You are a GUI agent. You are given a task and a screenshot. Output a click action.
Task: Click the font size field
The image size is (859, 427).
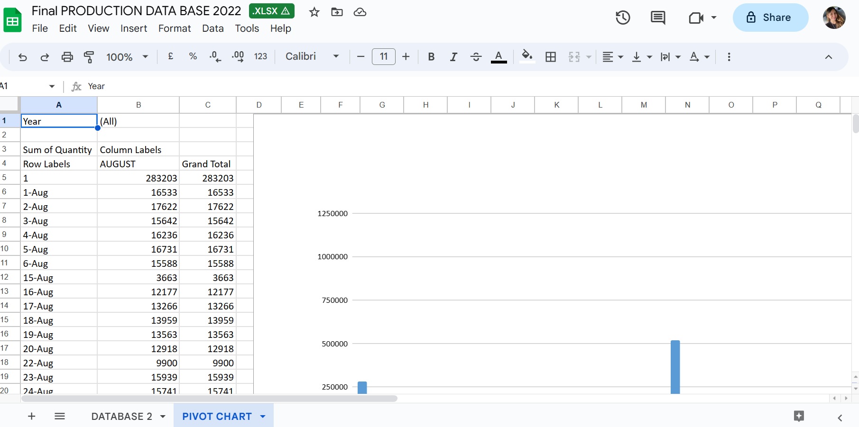(x=384, y=57)
